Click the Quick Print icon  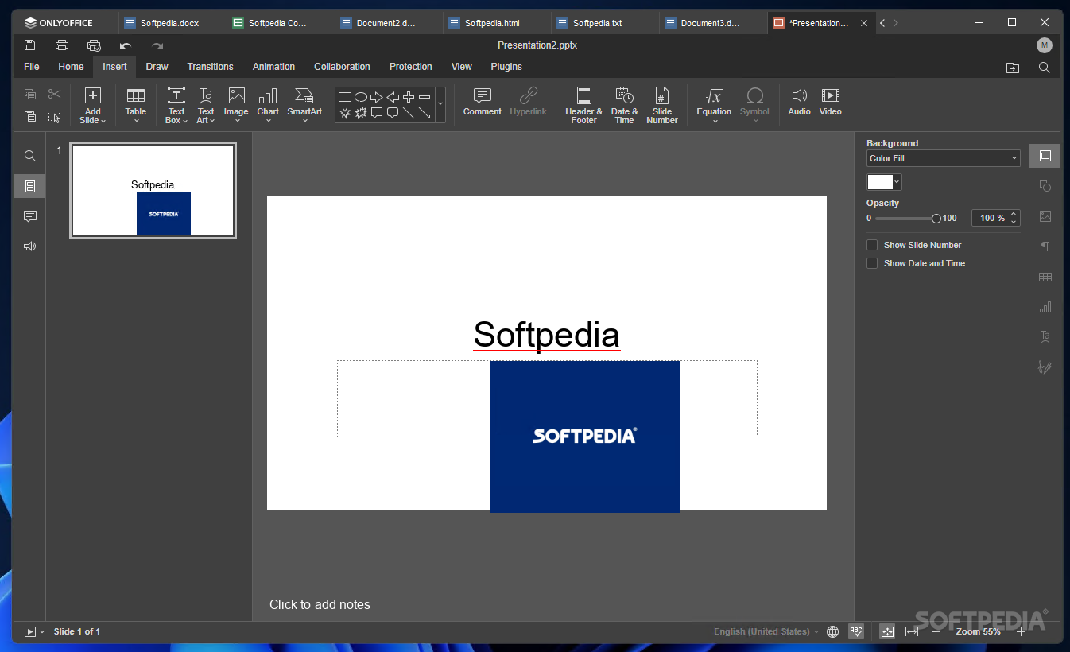[94, 45]
